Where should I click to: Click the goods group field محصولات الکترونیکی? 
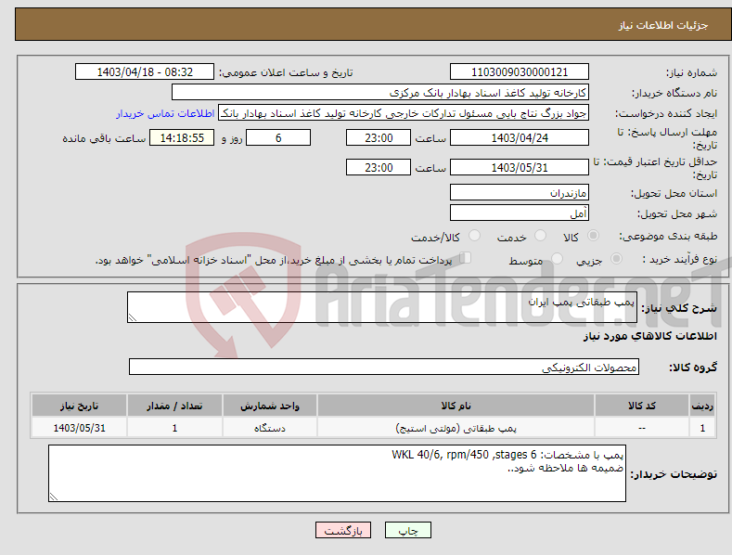click(x=384, y=368)
